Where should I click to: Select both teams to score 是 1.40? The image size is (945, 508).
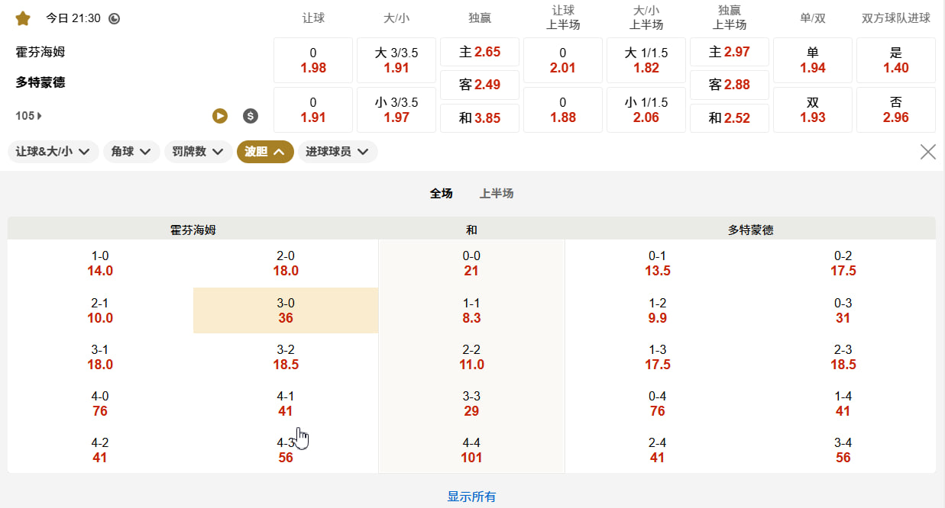[x=896, y=60]
